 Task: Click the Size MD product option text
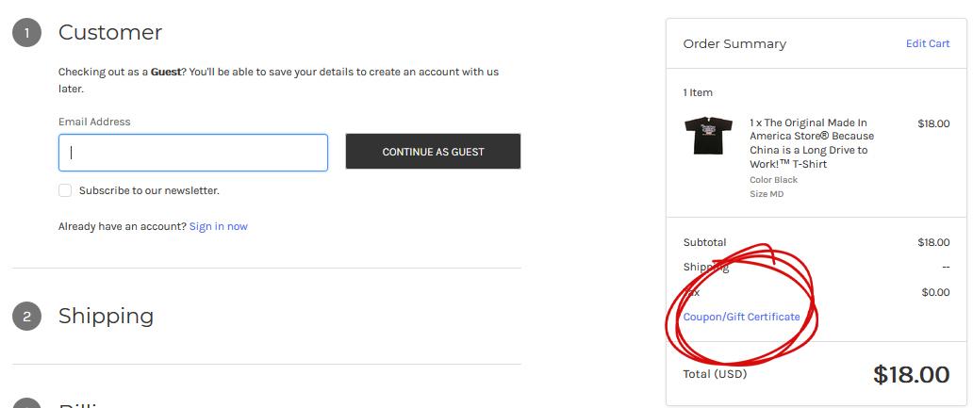coord(767,194)
